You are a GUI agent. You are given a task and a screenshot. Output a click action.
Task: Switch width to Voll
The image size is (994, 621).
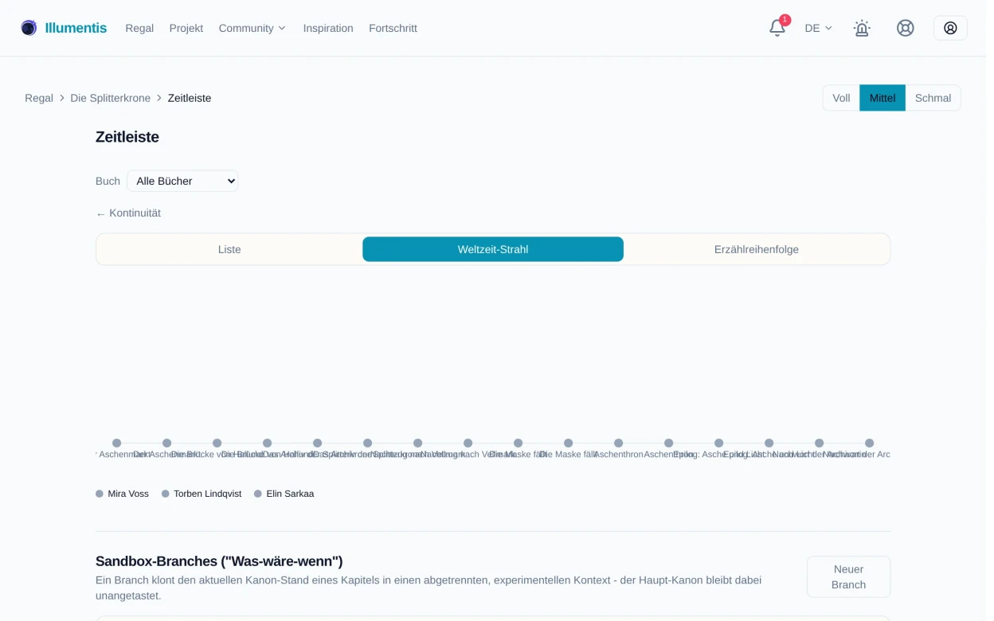coord(841,98)
